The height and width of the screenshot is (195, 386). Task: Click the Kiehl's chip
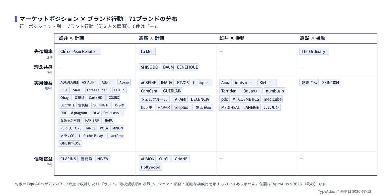point(267,82)
